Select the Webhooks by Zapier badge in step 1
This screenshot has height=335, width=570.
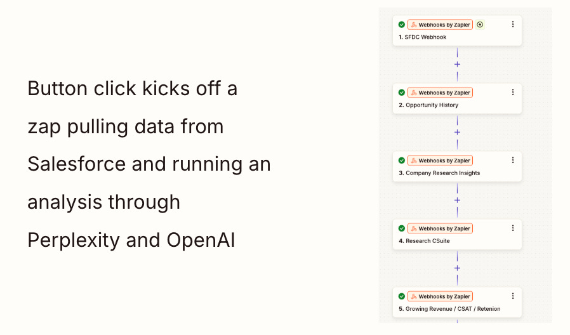point(441,25)
